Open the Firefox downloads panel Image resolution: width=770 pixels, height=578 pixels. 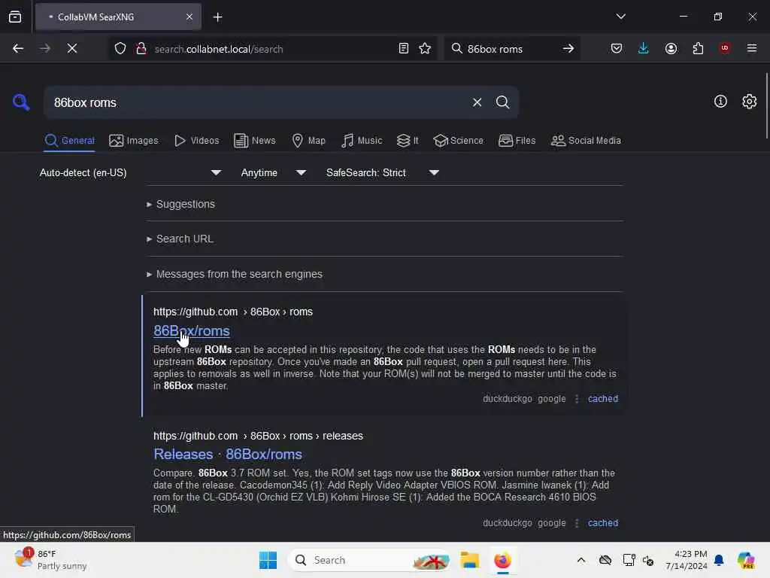coord(644,48)
